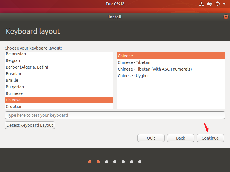Select Belgian keyboard layout

[59, 60]
